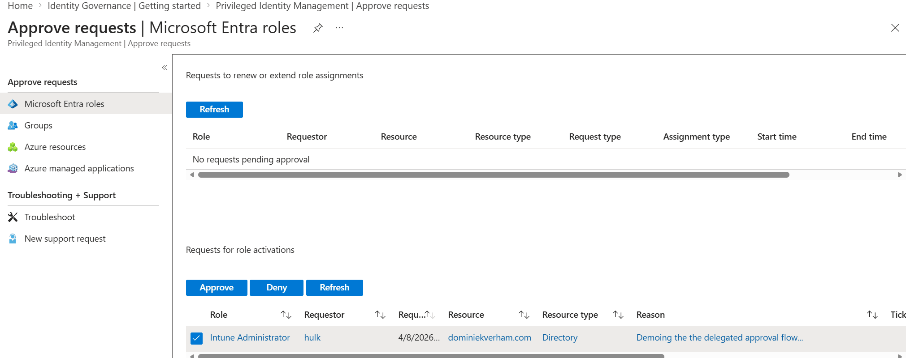Deny the selected role activation request
This screenshot has height=358, width=906.
point(276,287)
